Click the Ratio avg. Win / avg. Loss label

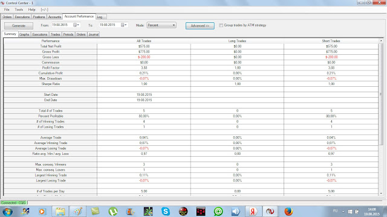coord(51,154)
